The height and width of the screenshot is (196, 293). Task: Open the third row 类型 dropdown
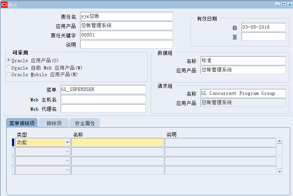pos(67,161)
